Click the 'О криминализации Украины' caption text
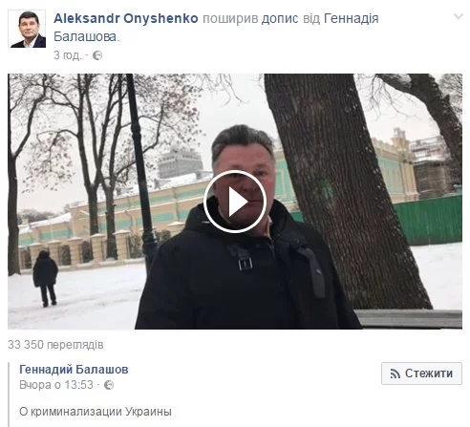 tap(96, 412)
